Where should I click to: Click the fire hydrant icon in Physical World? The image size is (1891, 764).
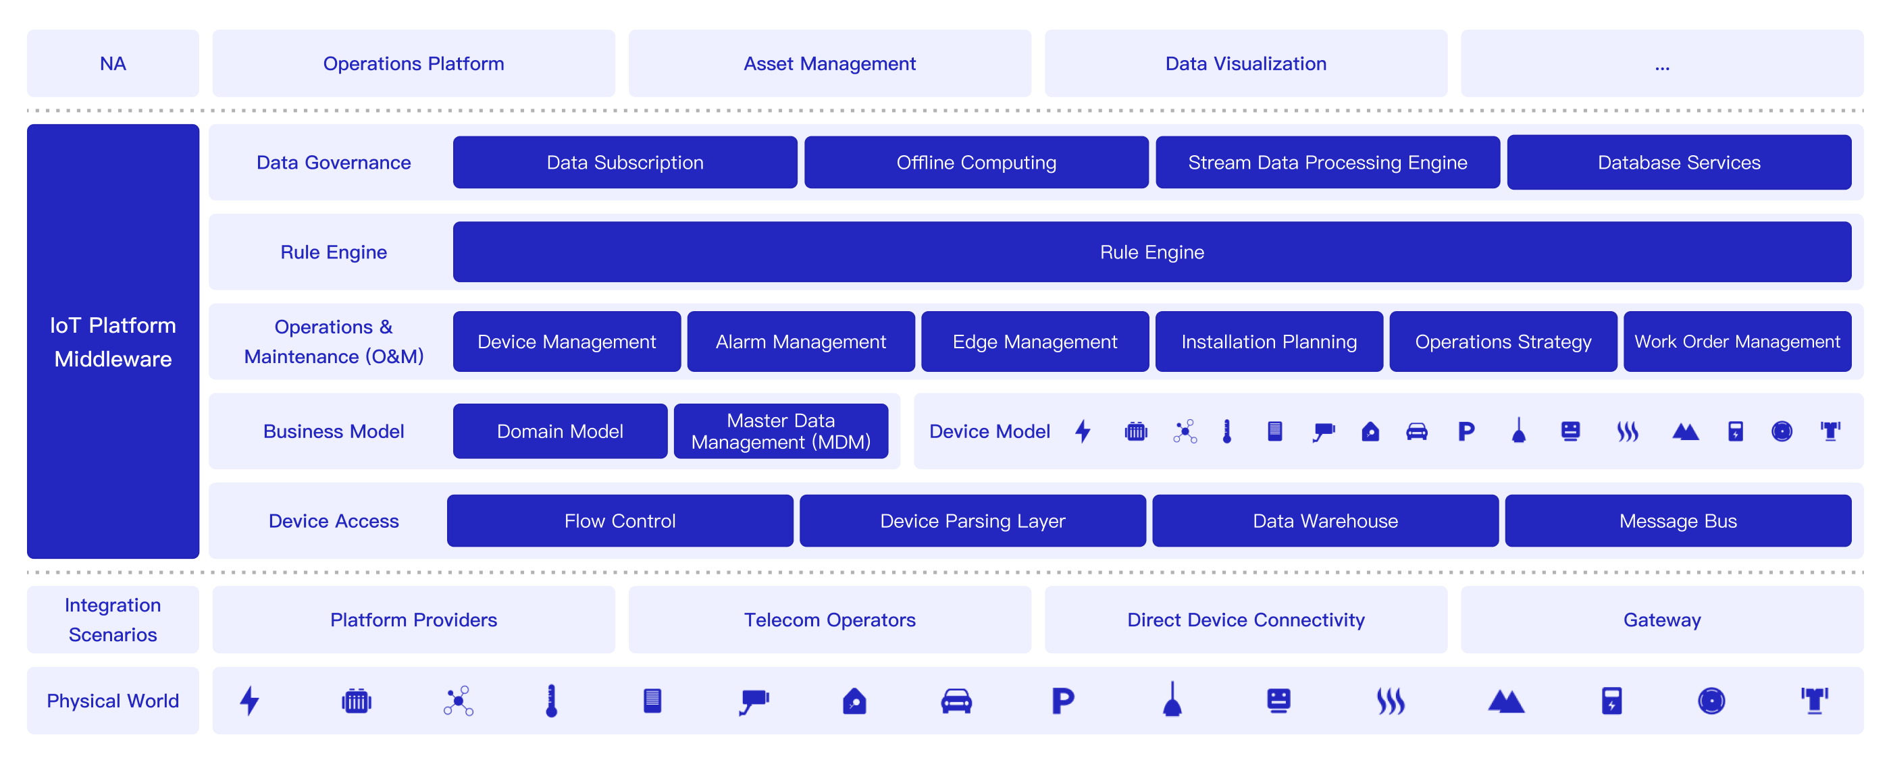click(x=1813, y=701)
